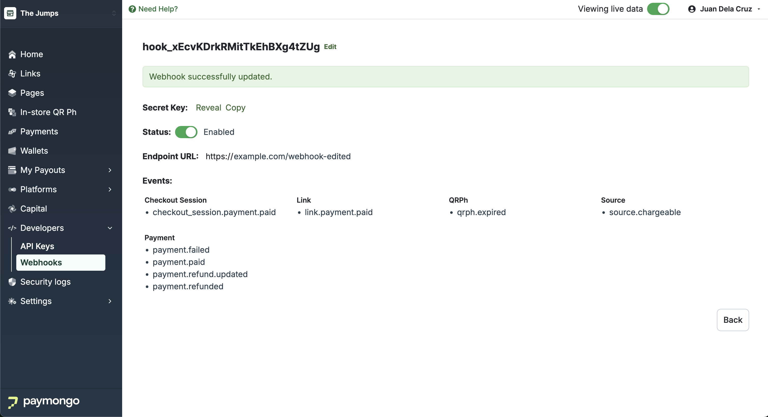Click the Edit link beside webhook ID

pos(330,47)
